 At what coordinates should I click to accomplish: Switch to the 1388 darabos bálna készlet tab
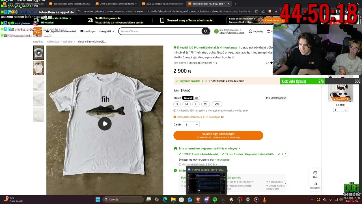(69, 4)
